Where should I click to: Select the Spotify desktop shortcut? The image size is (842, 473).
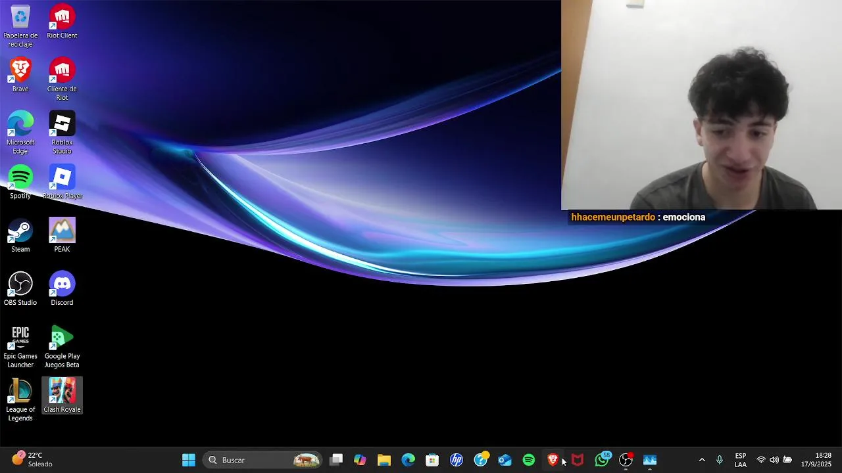(20, 183)
